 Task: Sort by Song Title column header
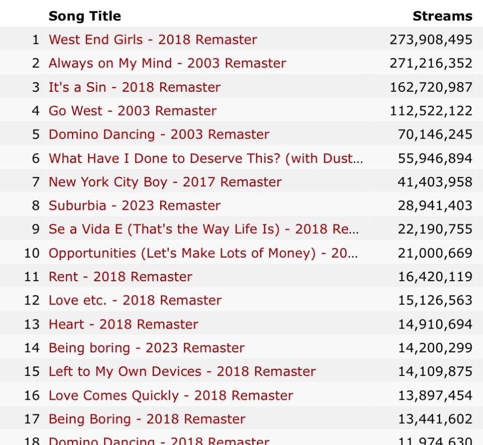(x=85, y=16)
